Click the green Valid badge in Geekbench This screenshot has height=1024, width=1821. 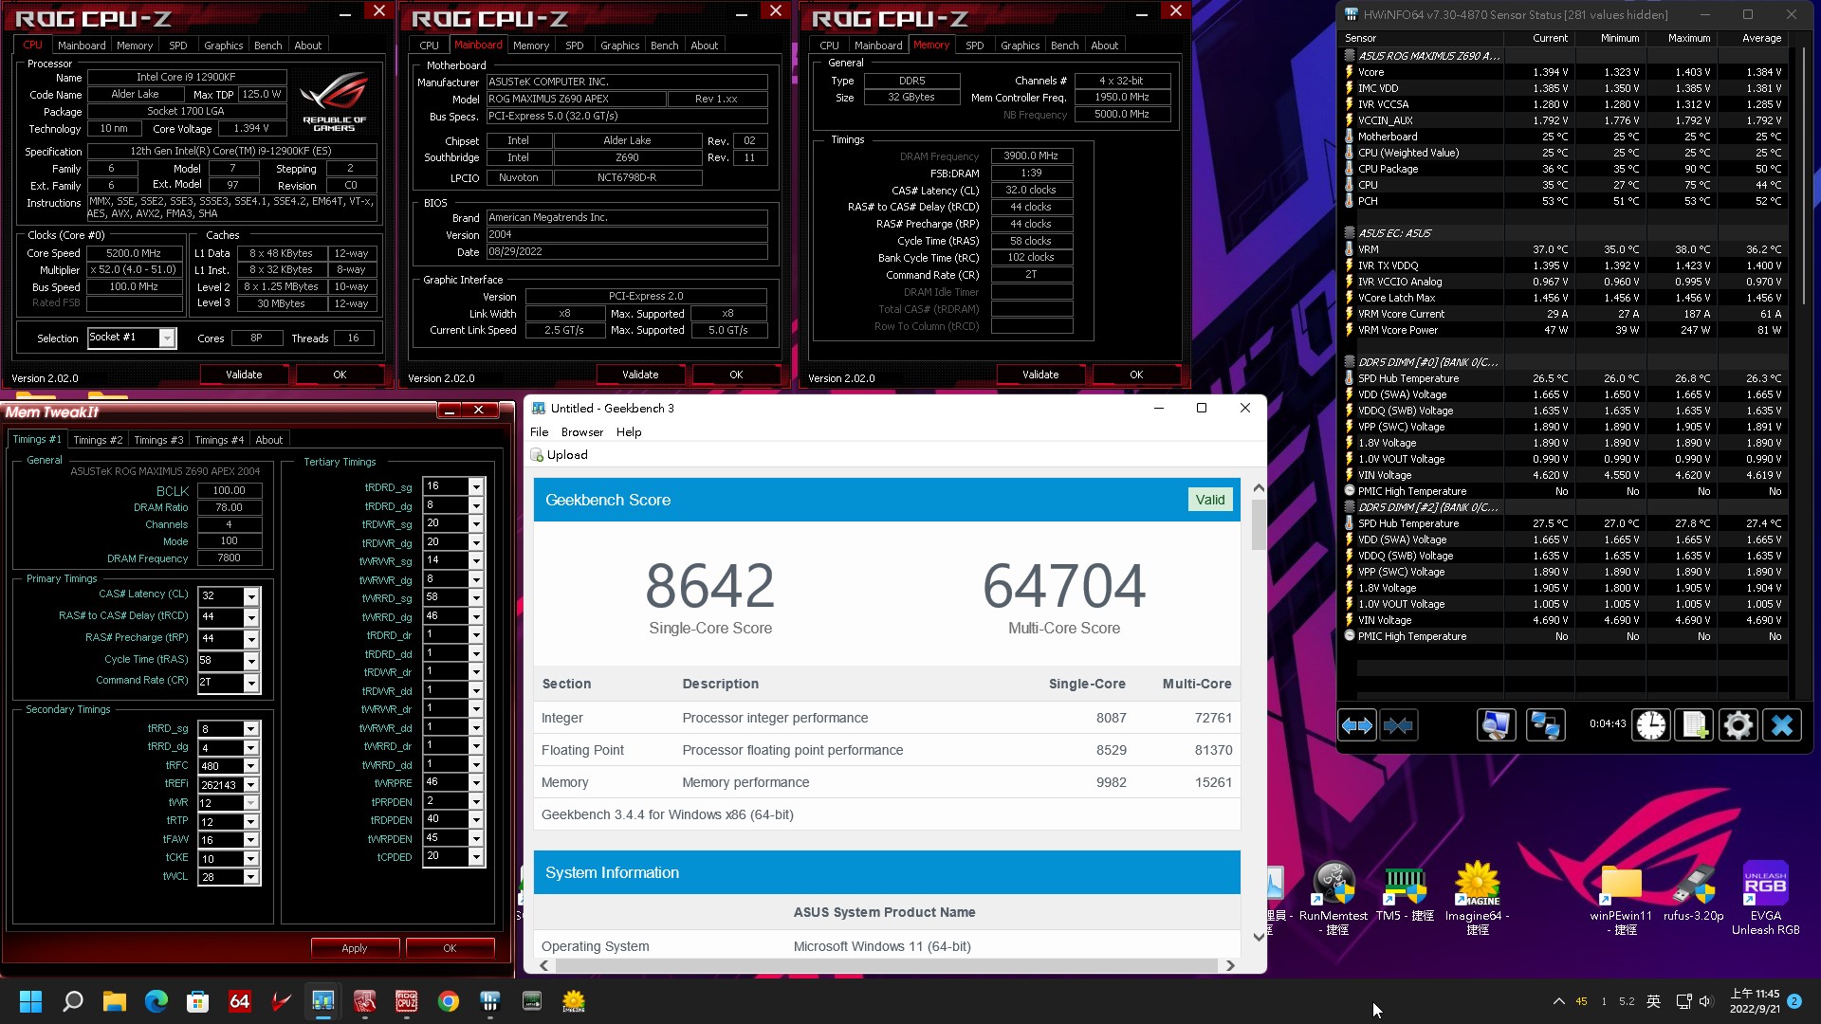(1209, 500)
